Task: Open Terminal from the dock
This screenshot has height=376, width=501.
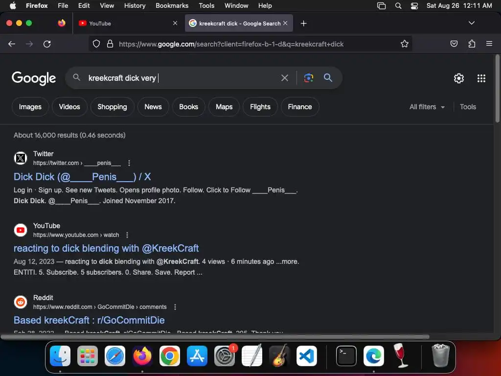Action: [346, 355]
